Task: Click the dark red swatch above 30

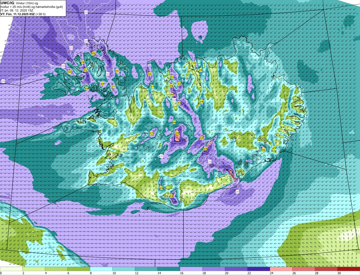Action: click(x=349, y=269)
